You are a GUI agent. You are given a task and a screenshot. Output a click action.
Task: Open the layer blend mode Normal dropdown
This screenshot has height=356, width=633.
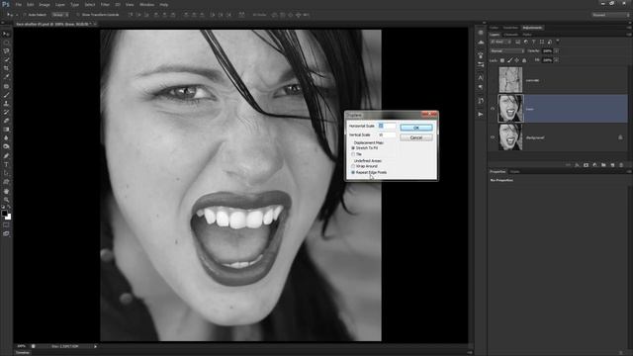pyautogui.click(x=507, y=51)
